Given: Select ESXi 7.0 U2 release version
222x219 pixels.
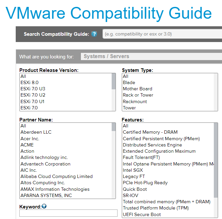Looking at the screenshot, I should pos(65,95).
